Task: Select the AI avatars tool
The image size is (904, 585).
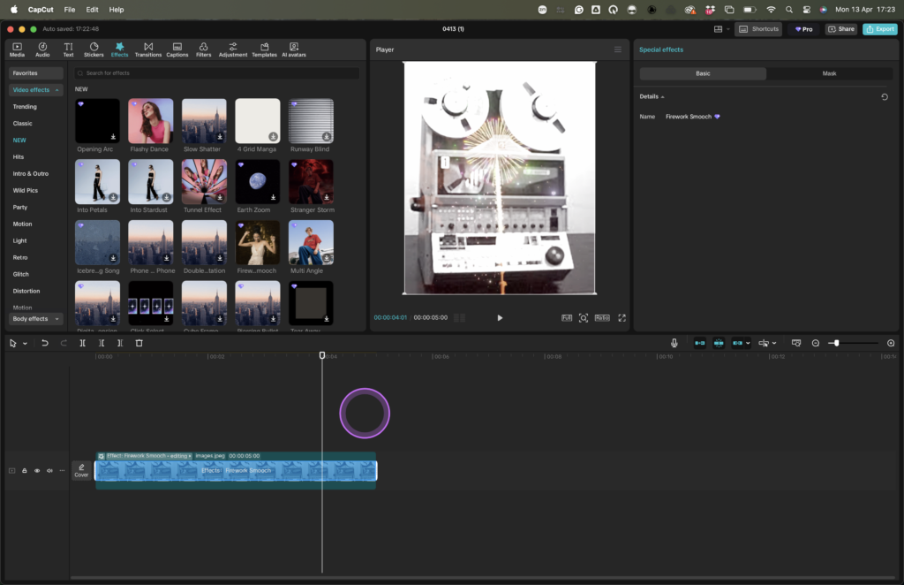Action: [x=293, y=49]
